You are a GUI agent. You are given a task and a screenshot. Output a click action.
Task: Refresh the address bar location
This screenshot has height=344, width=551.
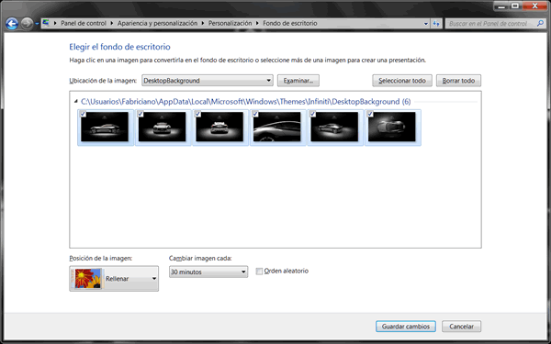coord(436,24)
